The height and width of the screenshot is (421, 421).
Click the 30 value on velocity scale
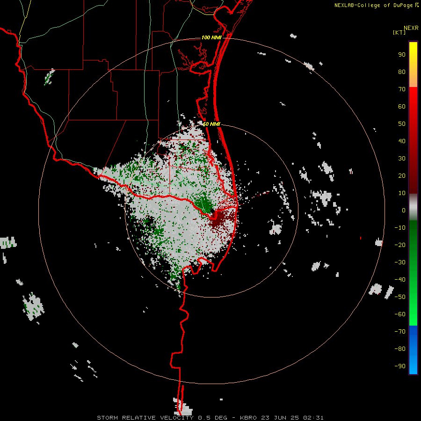402,159
